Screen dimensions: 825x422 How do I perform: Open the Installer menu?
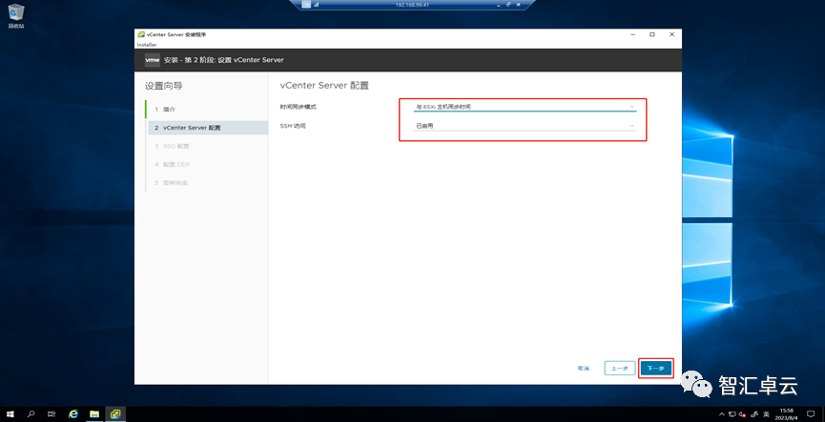(147, 45)
